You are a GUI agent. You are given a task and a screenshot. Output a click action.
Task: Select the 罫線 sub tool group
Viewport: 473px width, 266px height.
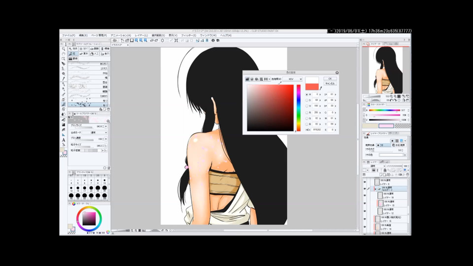tap(73, 59)
